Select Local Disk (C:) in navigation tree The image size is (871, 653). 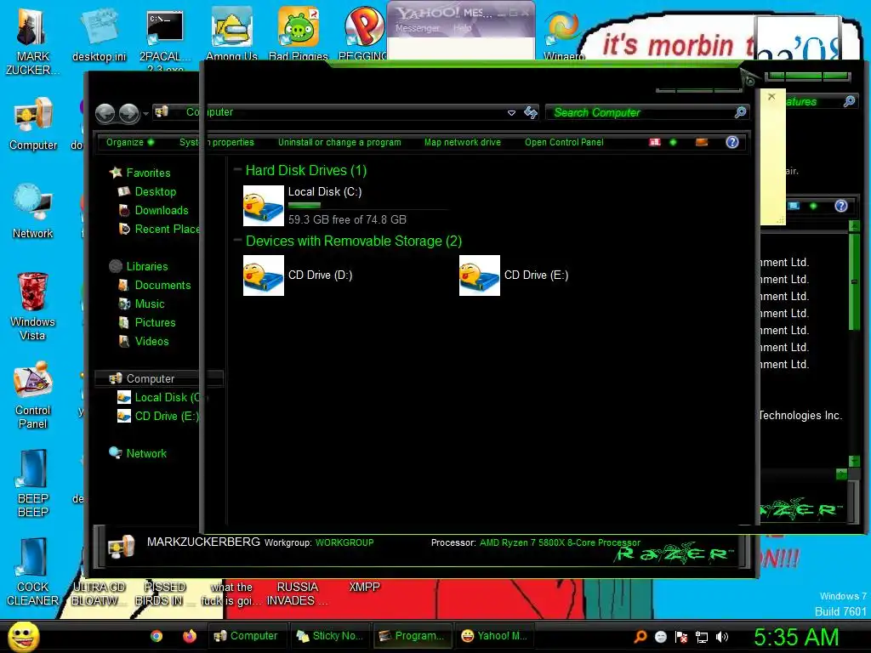point(159,398)
